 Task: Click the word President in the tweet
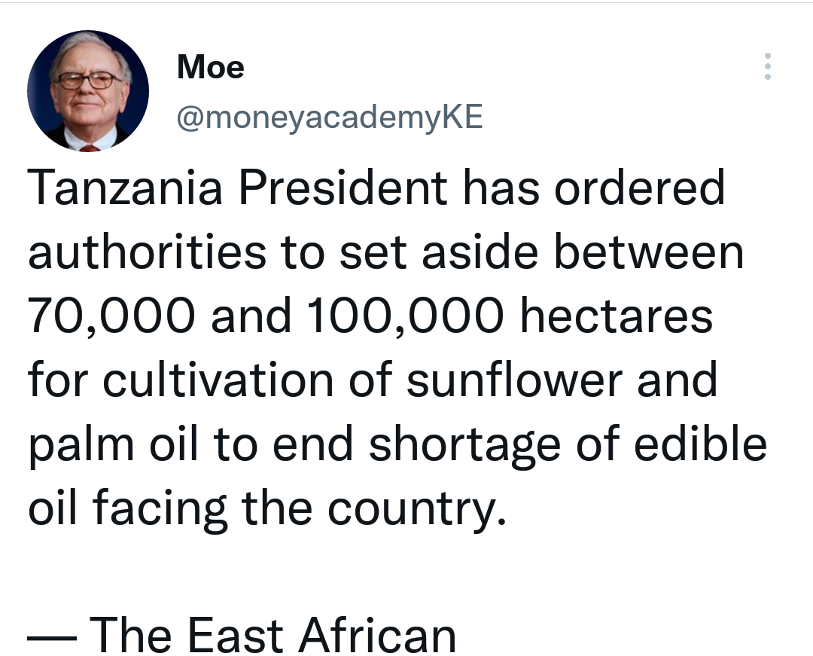click(x=343, y=188)
